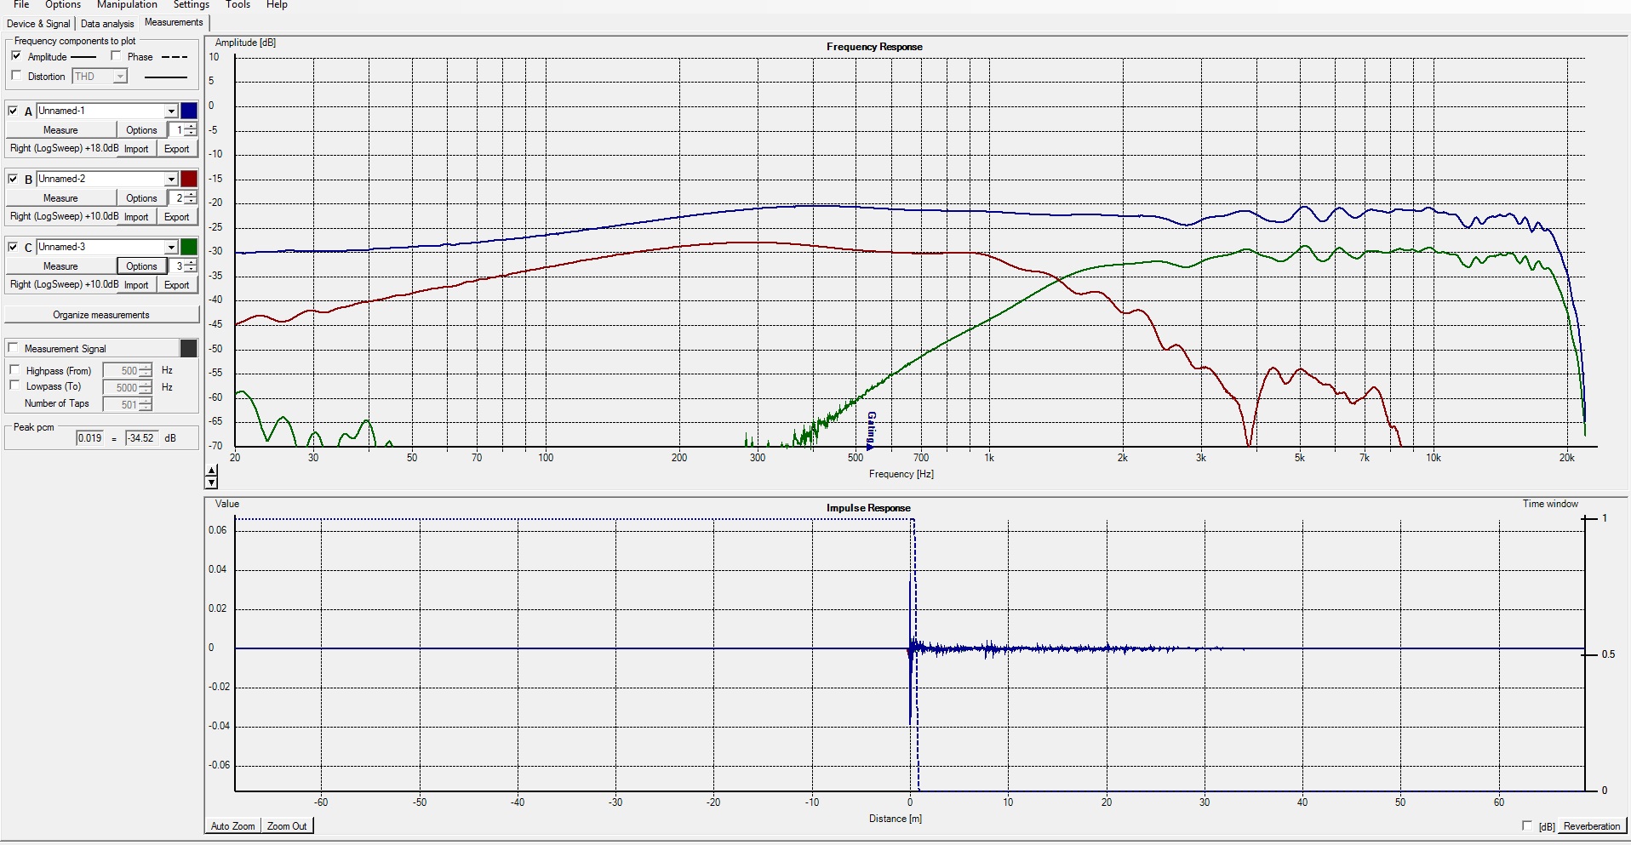
Task: Click the Number of Taps field
Action: tap(122, 405)
